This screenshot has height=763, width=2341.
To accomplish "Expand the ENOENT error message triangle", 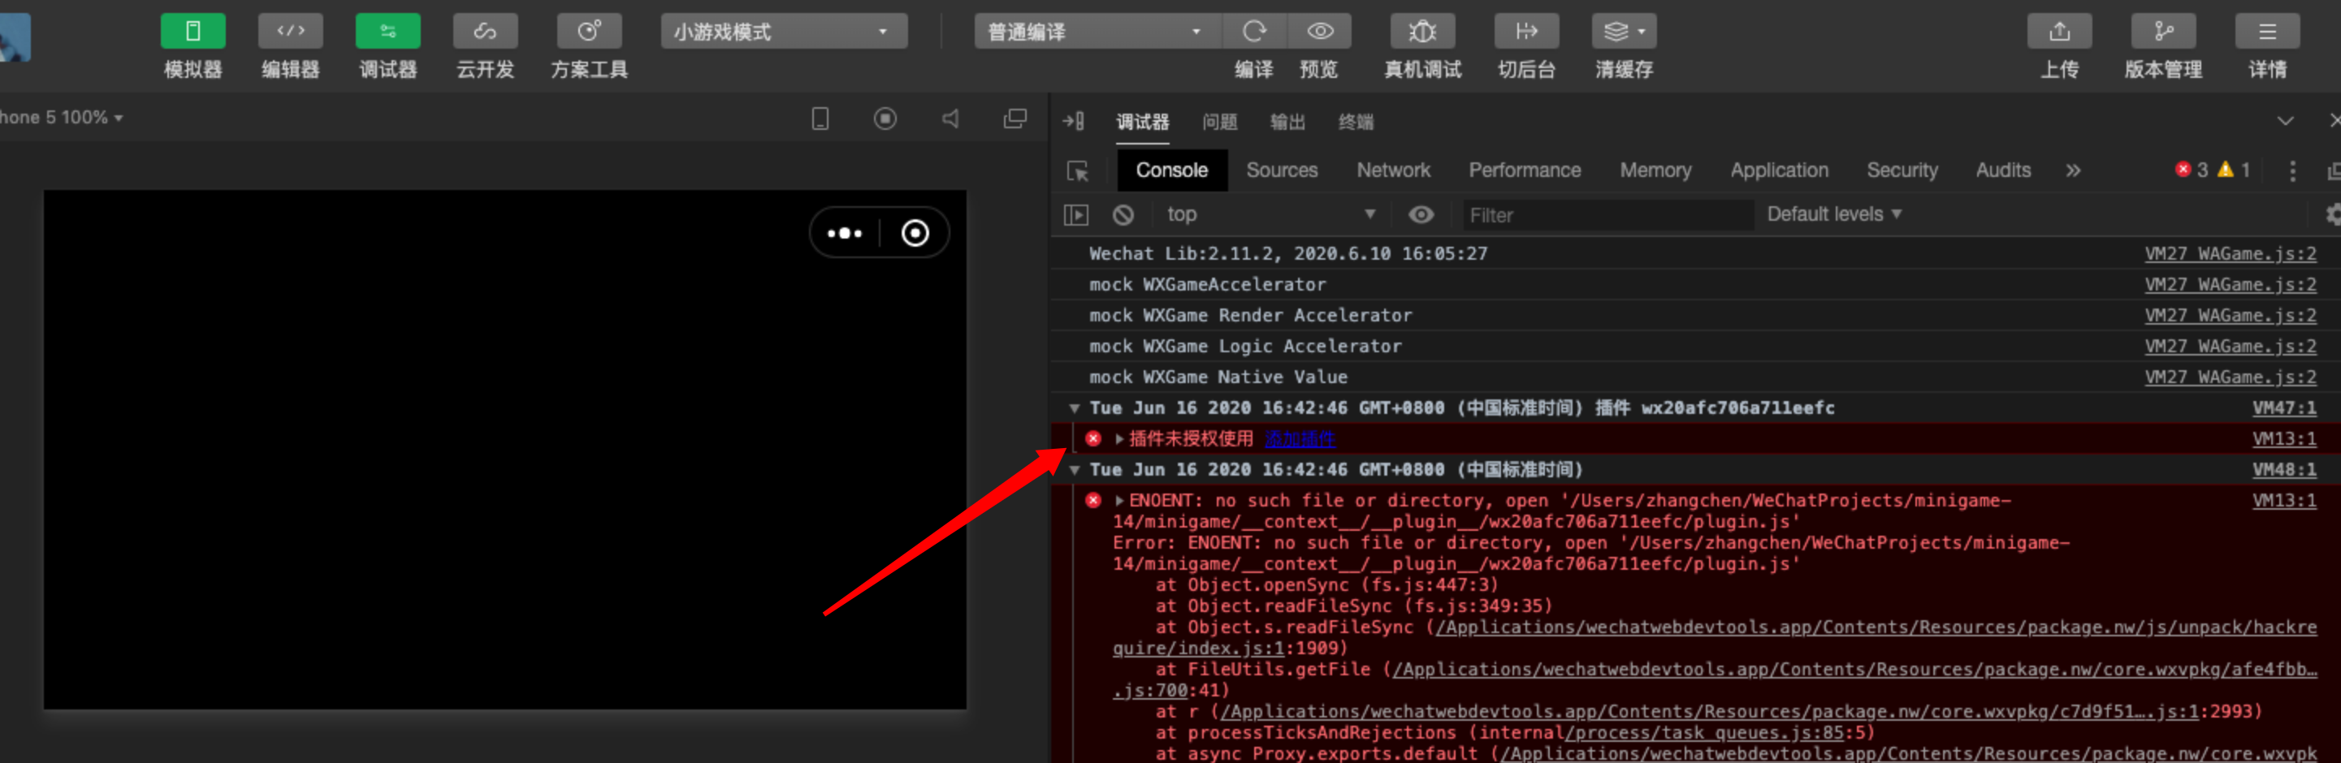I will (1119, 502).
